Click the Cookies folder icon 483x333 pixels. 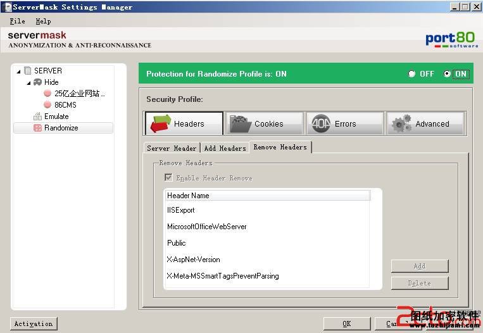241,124
